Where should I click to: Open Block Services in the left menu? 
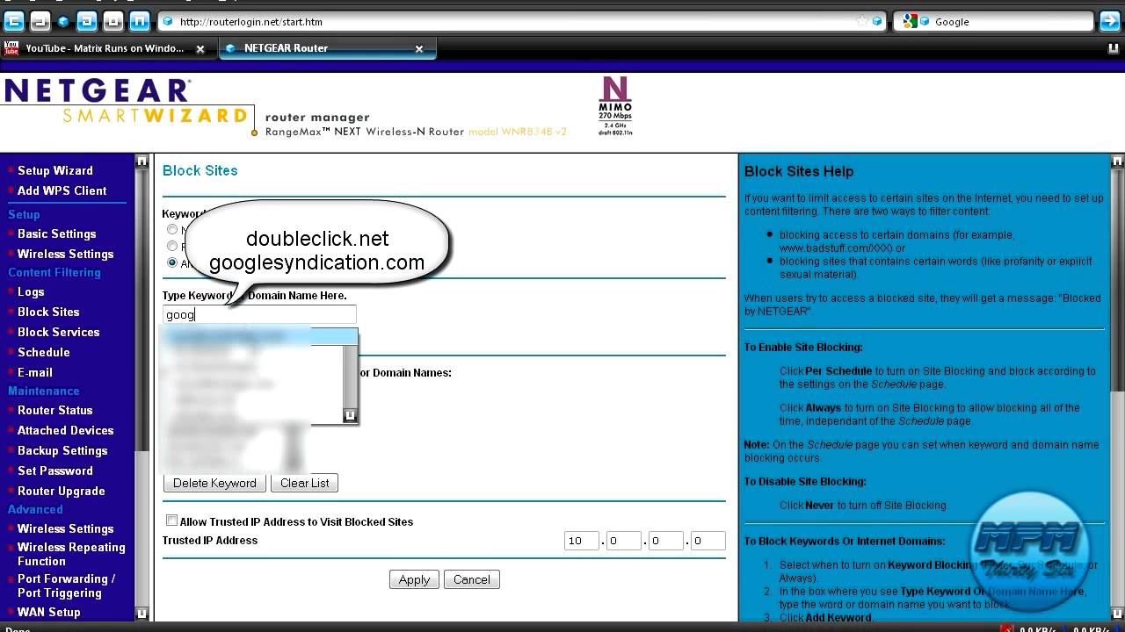[x=58, y=332]
